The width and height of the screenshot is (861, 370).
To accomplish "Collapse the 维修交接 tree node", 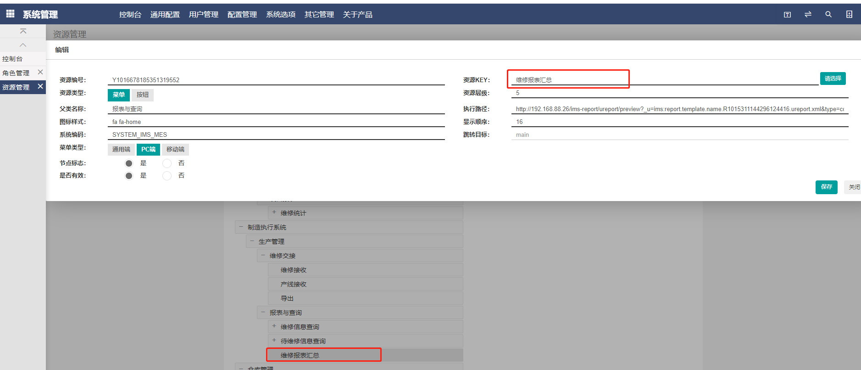I will pos(263,255).
